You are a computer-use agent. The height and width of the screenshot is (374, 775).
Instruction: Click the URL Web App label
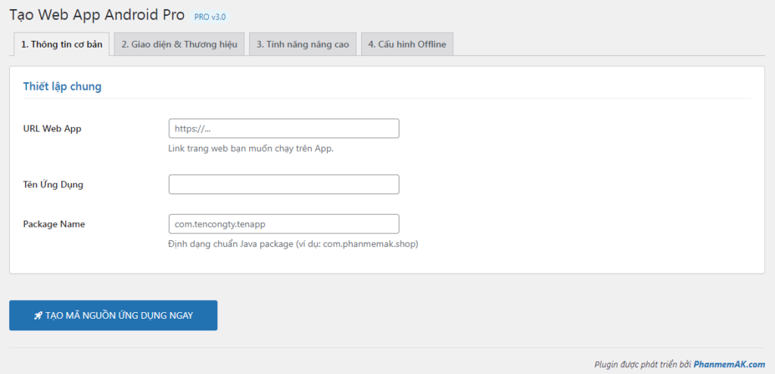click(52, 128)
